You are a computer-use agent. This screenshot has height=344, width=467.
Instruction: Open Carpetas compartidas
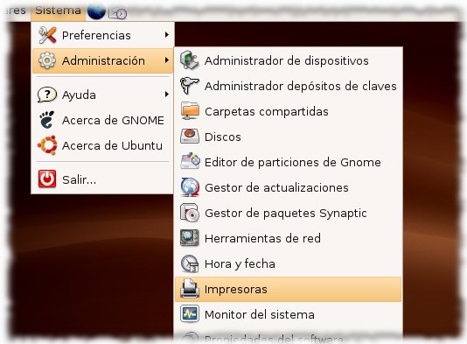click(289, 111)
